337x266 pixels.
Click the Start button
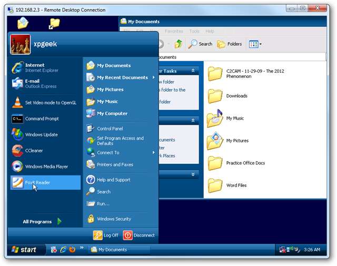tap(24, 250)
